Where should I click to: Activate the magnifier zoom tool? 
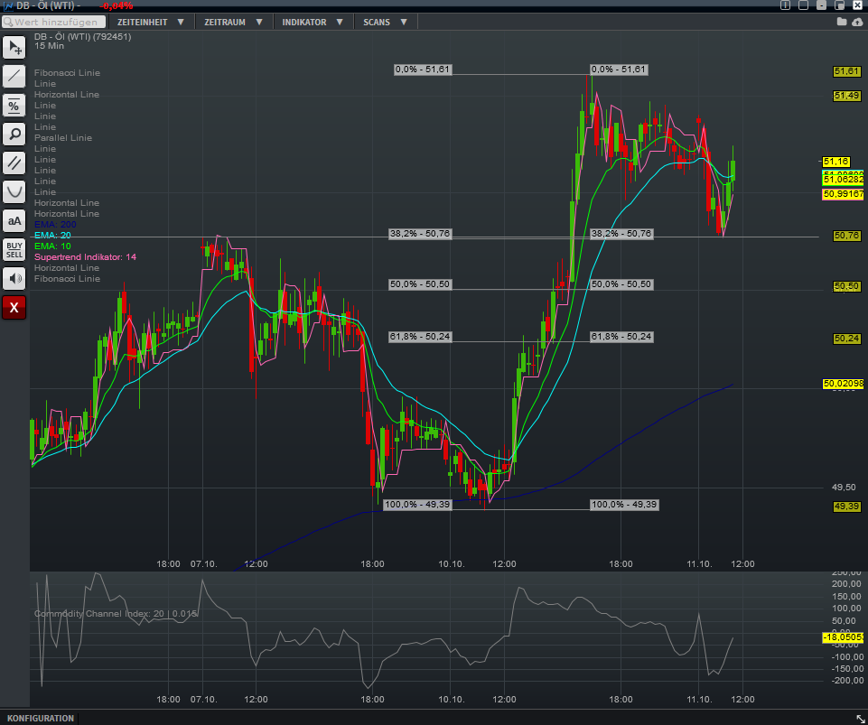pyautogui.click(x=14, y=134)
